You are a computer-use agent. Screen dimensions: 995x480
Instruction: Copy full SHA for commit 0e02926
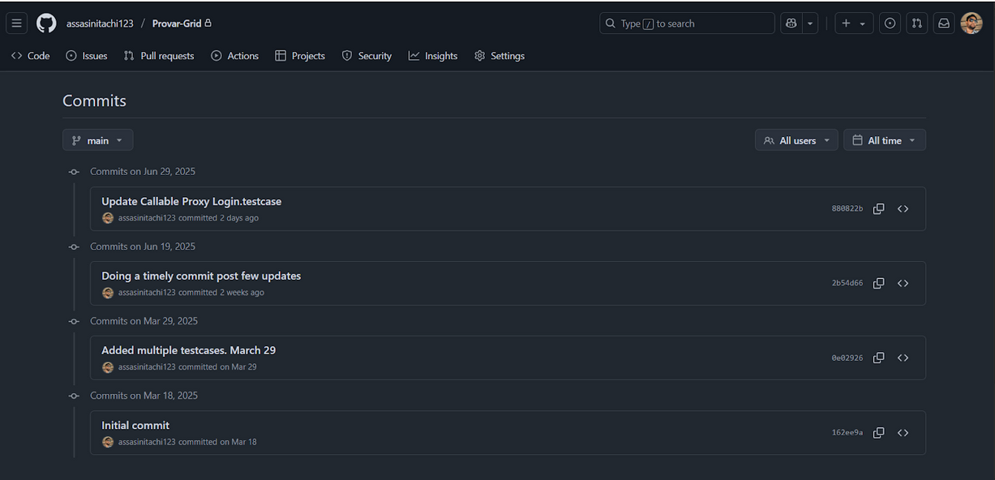[x=878, y=358]
